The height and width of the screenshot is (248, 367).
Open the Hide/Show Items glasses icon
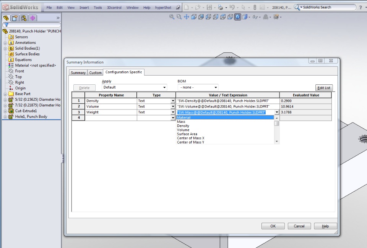click(x=255, y=17)
